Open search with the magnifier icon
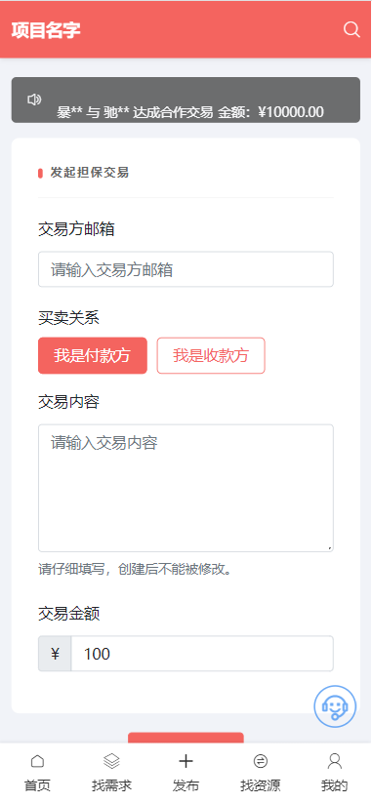This screenshot has width=372, height=803. [351, 29]
